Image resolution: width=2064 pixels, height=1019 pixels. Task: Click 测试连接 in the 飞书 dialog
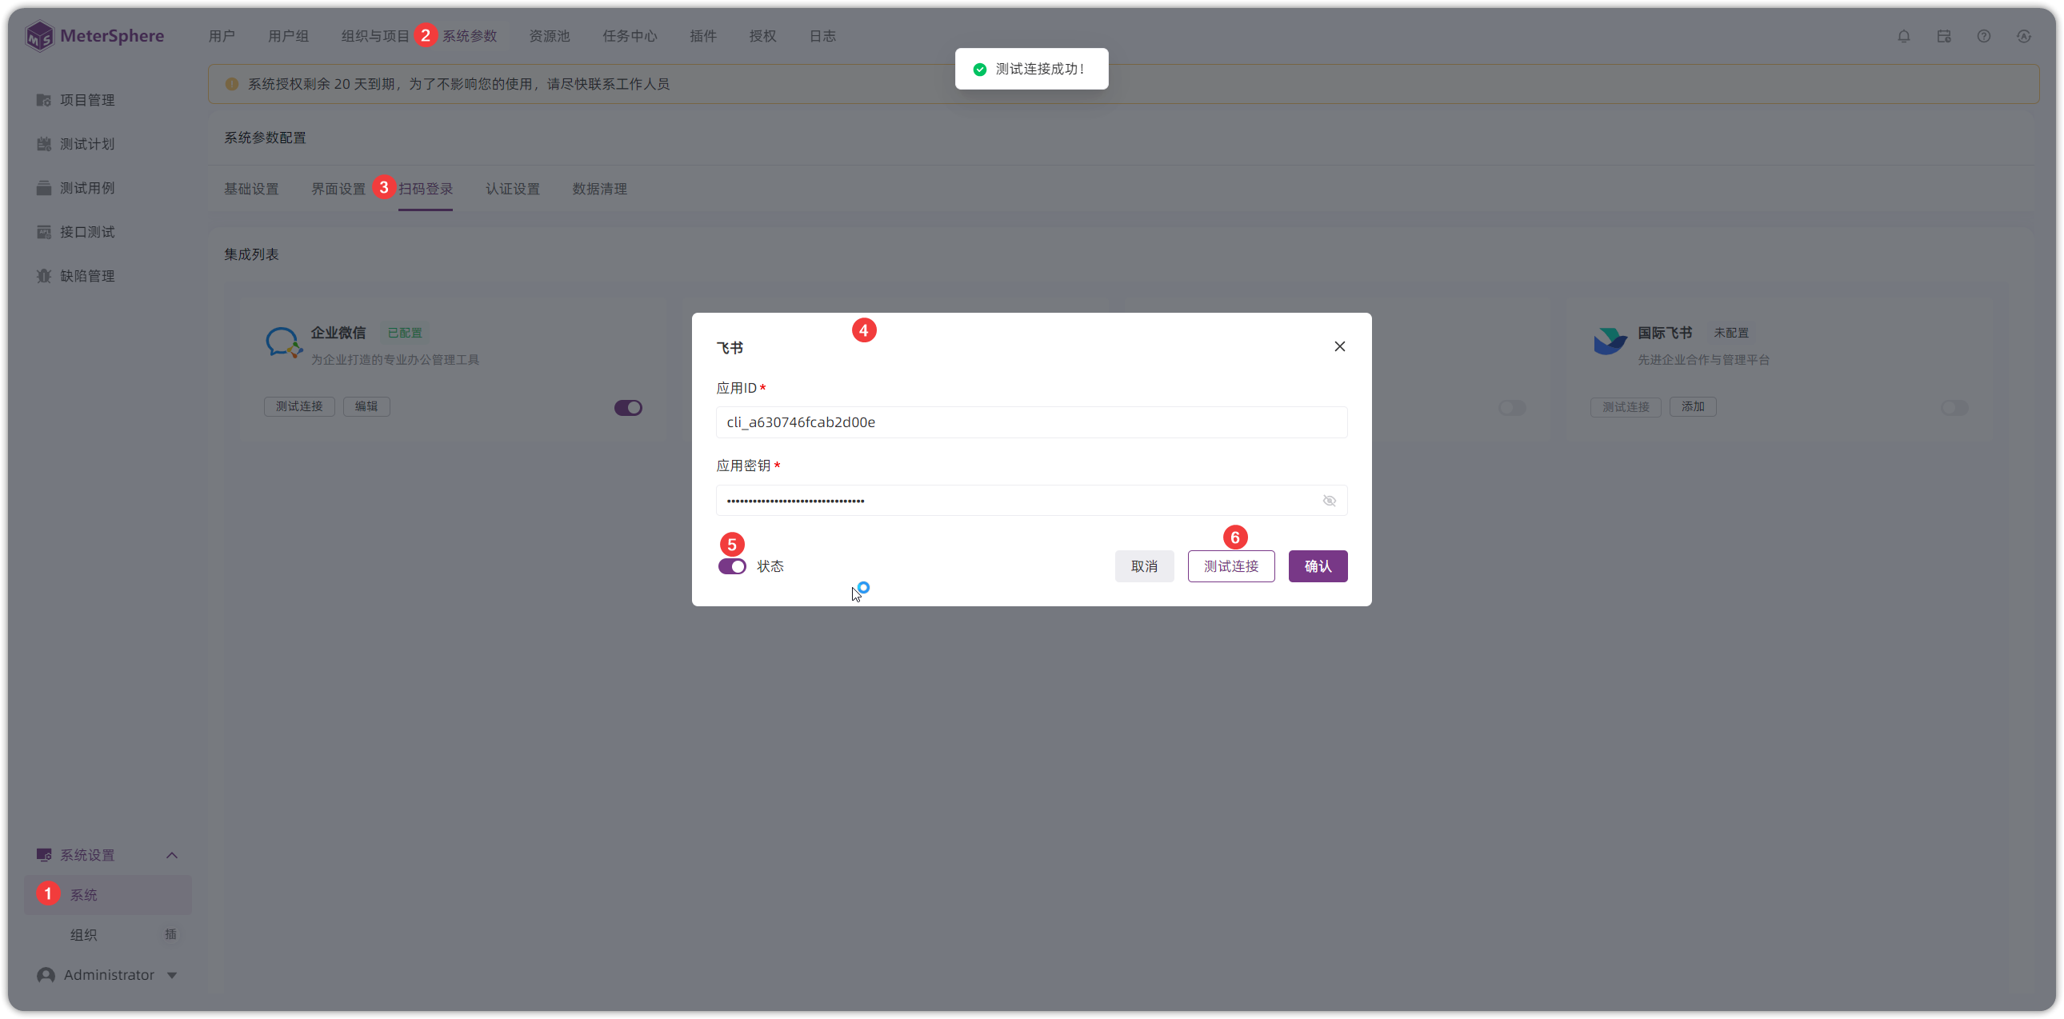click(x=1230, y=566)
